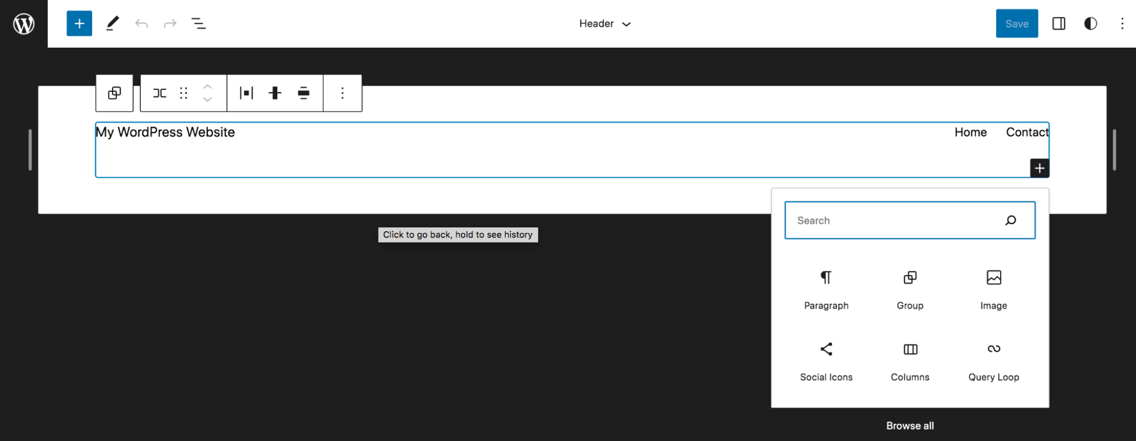Viewport: 1136px width, 441px height.
Task: Insert a Group block from inserter
Action: [910, 290]
